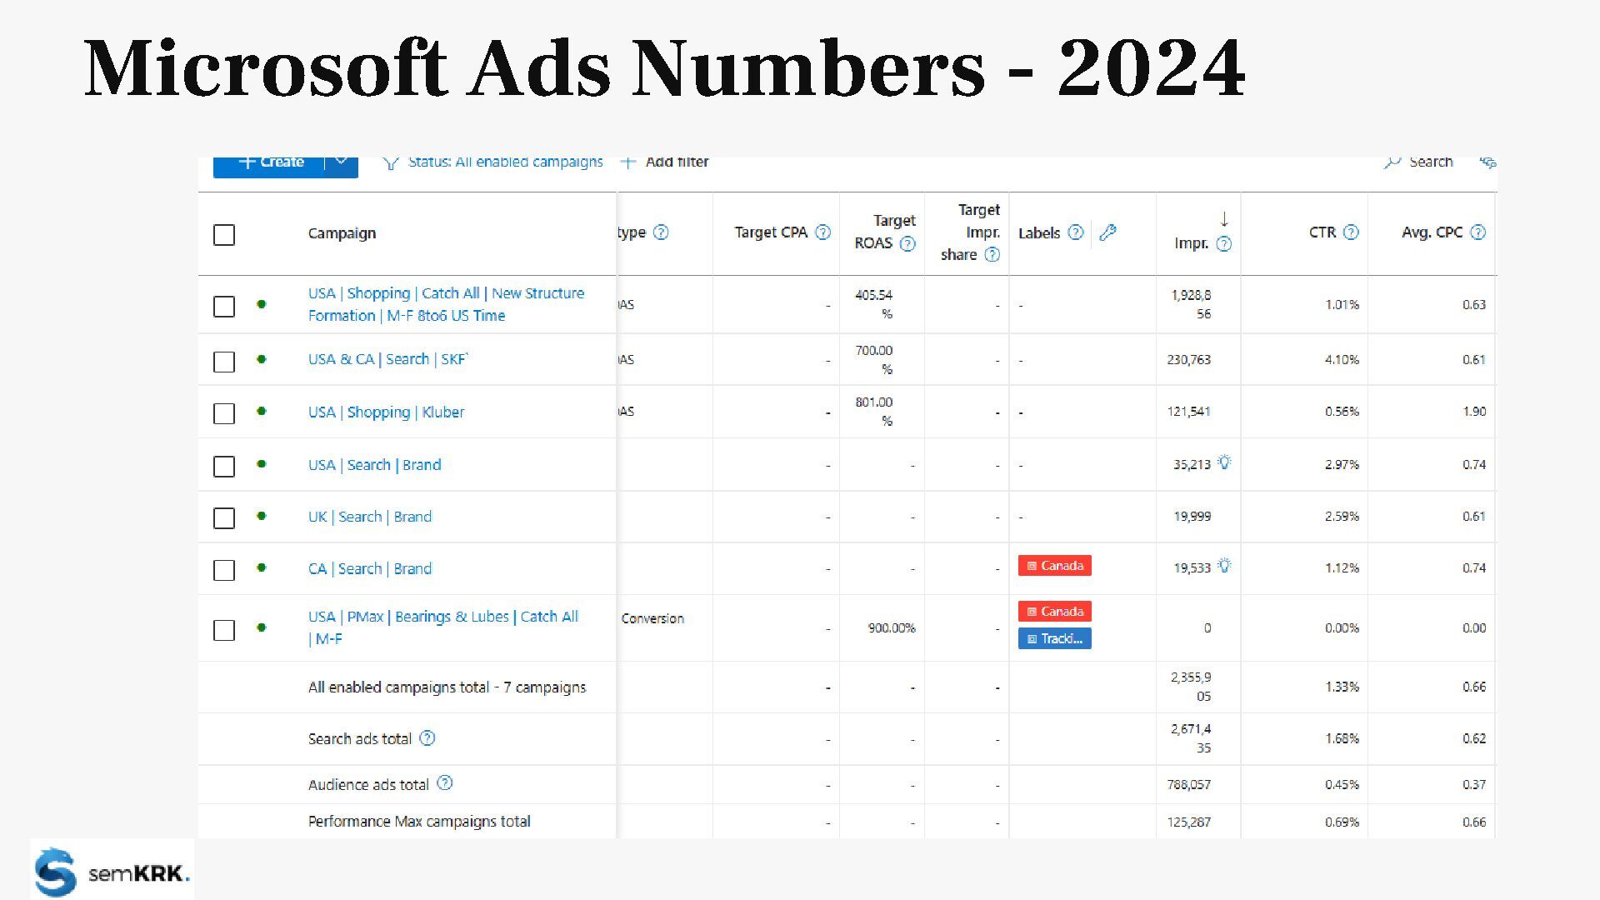Click the 121,541 impressions cell
This screenshot has height=900, width=1600.
[1189, 412]
